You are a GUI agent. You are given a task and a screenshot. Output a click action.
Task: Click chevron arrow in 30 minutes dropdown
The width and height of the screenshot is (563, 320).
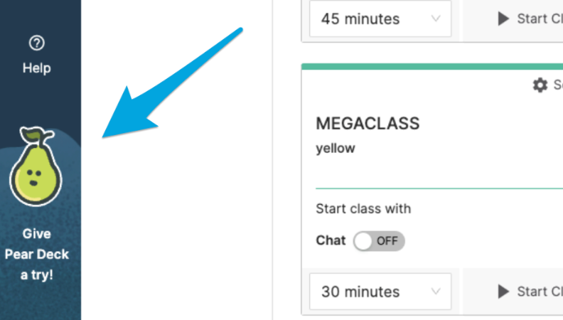436,292
